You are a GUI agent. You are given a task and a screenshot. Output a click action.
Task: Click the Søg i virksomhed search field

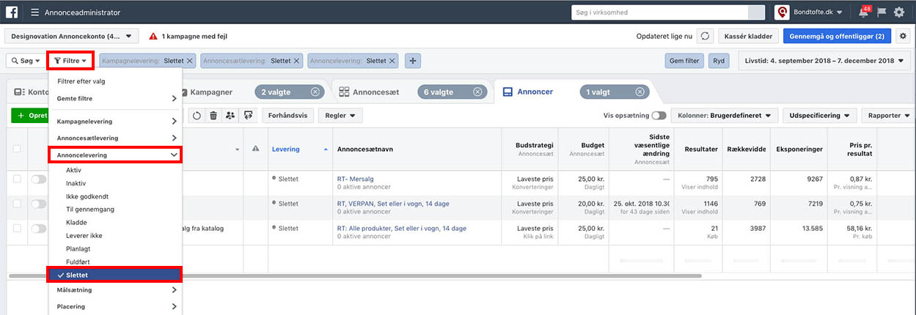pos(660,12)
